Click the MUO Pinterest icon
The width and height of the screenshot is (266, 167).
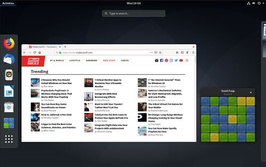pyautogui.click(x=167, y=61)
